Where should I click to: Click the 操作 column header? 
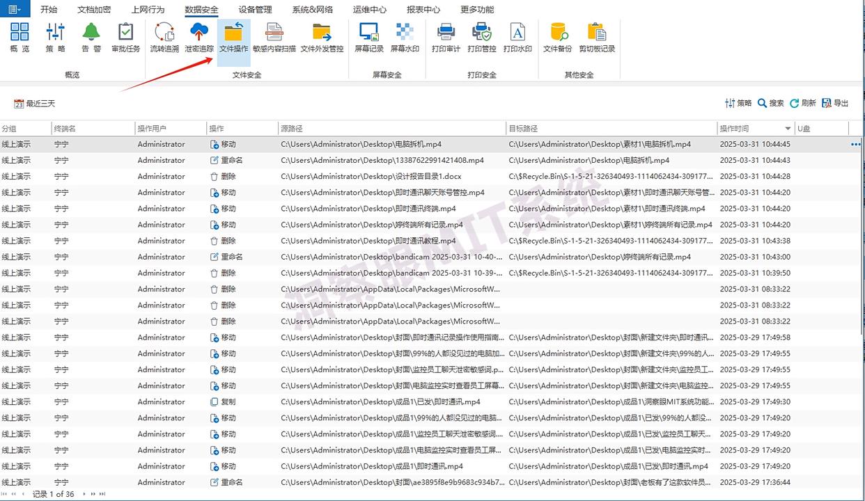coord(242,129)
